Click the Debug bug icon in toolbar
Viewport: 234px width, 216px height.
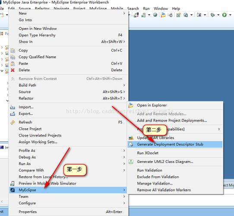tap(212, 15)
